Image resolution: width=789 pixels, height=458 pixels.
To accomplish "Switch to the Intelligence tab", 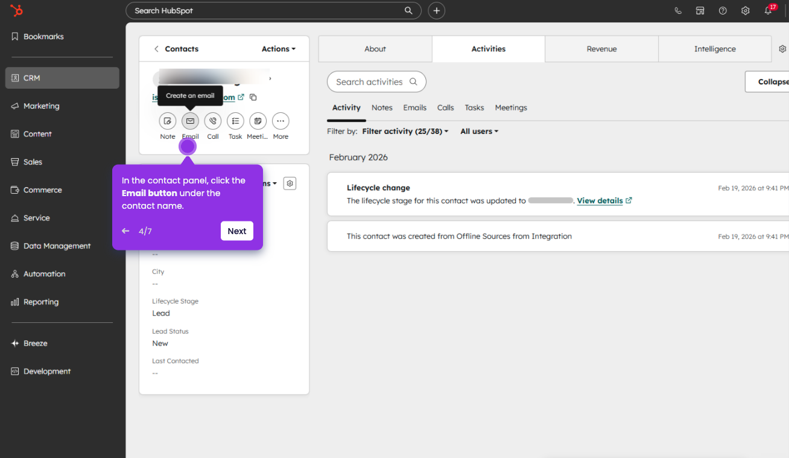I will point(715,49).
